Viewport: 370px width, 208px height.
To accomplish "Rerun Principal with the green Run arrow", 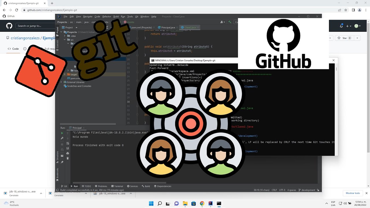I will (x=62, y=133).
